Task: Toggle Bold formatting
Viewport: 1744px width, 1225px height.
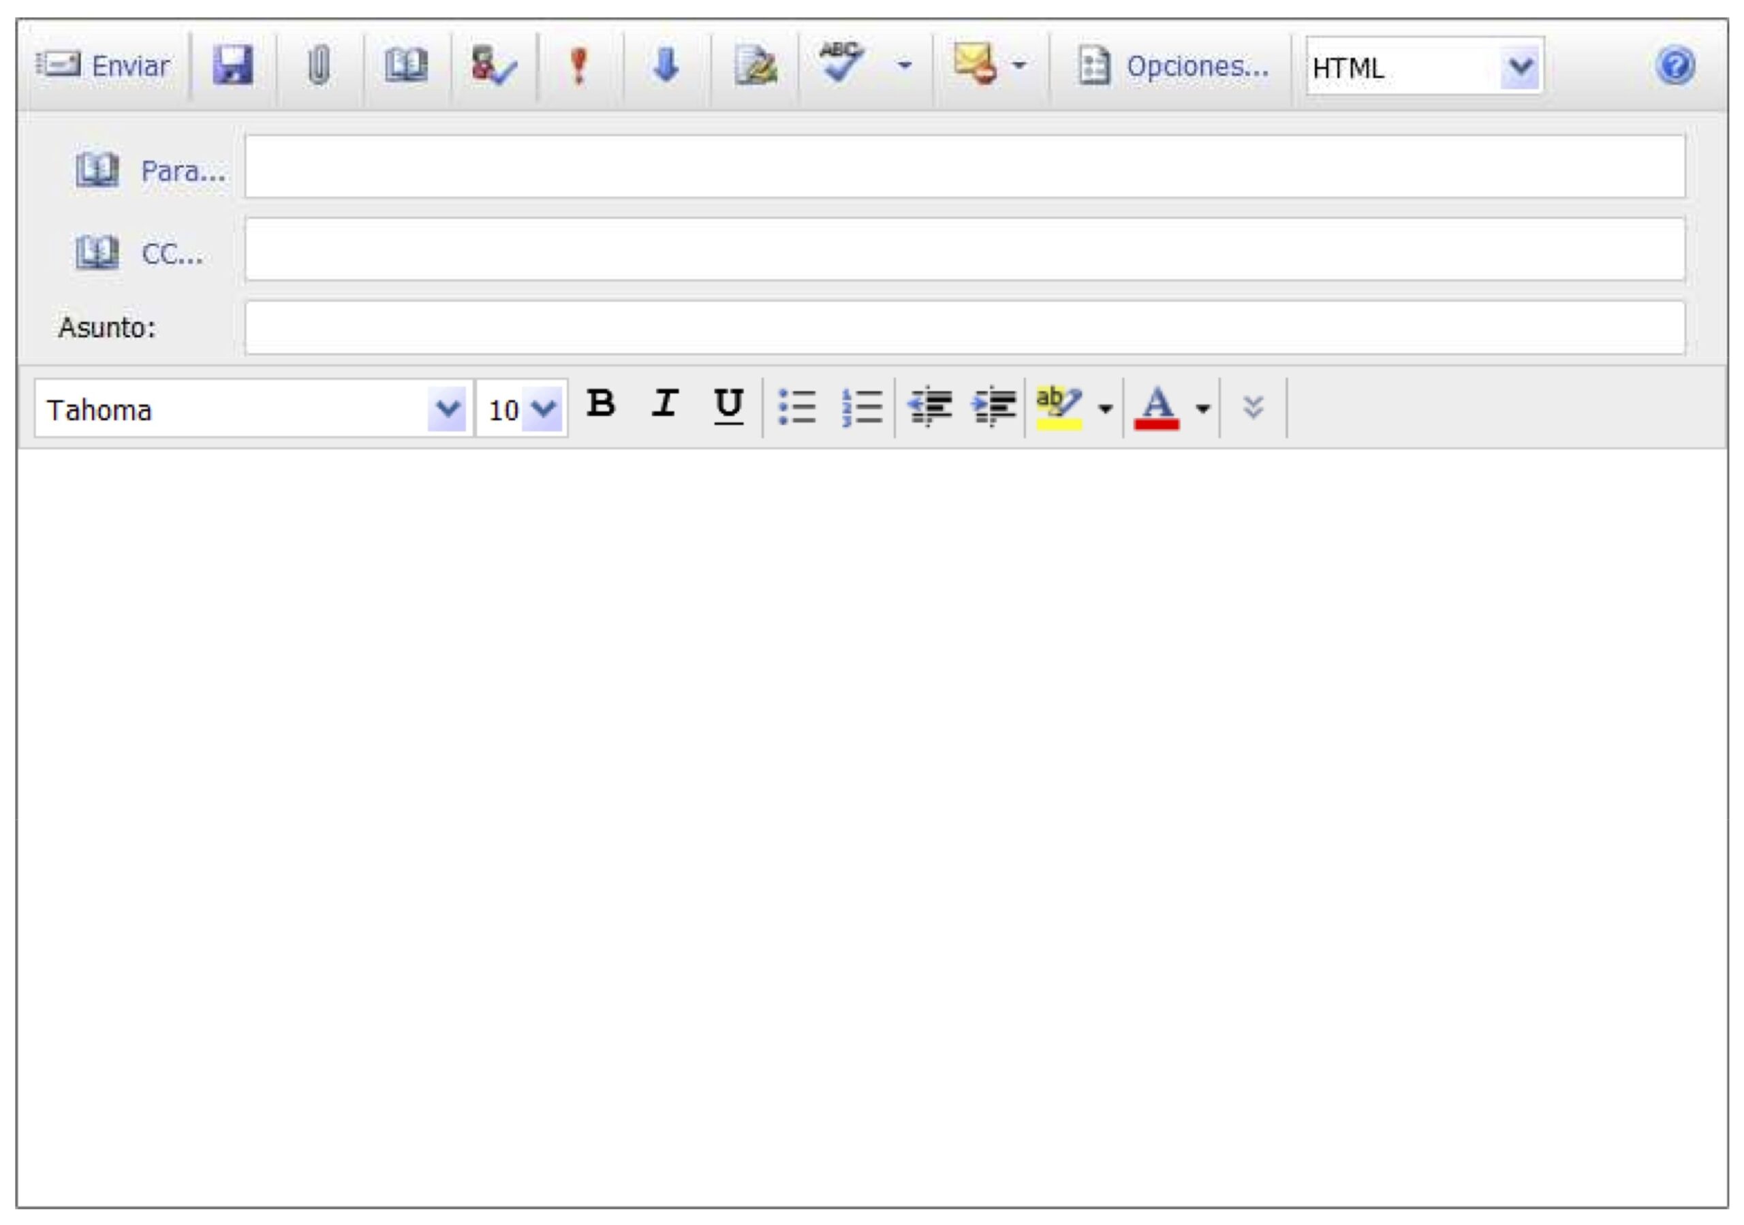Action: (x=601, y=404)
